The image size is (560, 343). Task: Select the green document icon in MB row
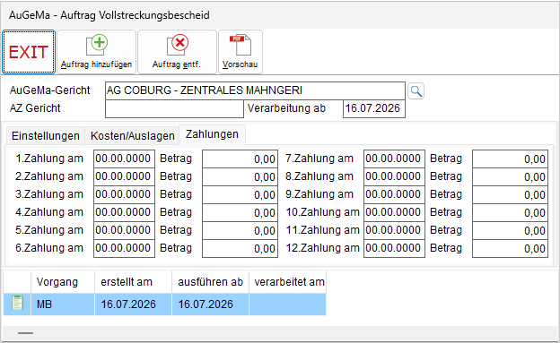click(x=17, y=304)
